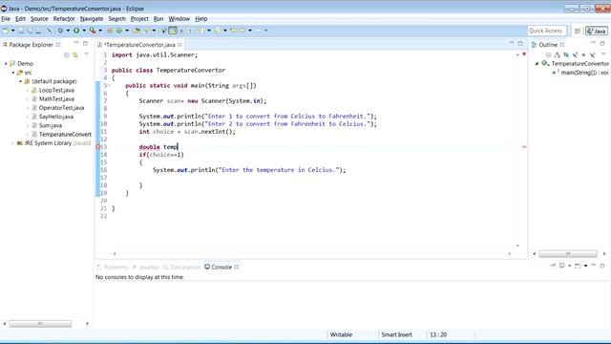Screen dimensions: 611x344
Task: Open the New Java Class dropdown arrow
Action: [x=127, y=31]
